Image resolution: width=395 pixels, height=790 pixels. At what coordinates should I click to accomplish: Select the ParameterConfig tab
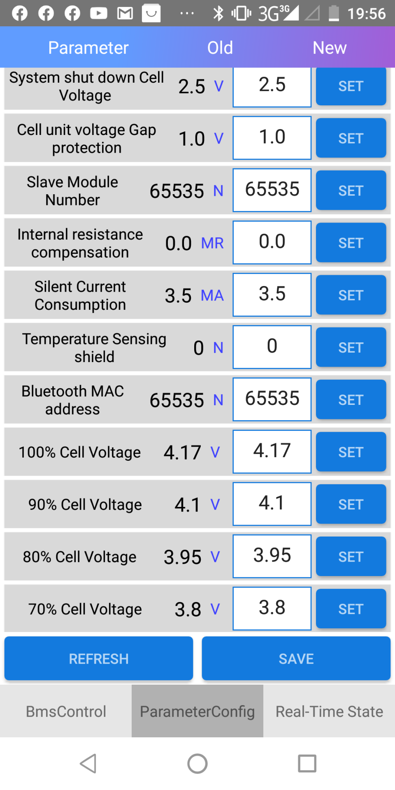[197, 711]
